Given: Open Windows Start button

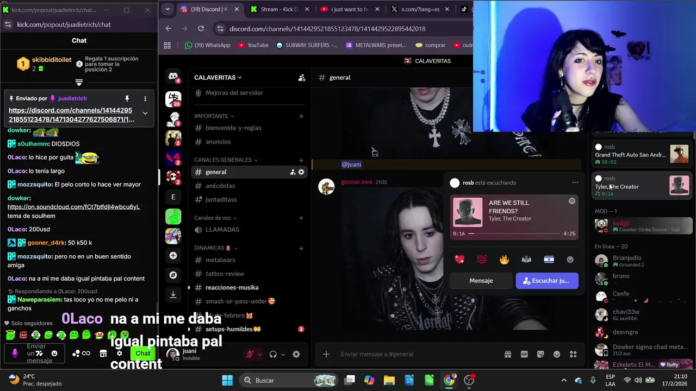Looking at the screenshot, I should pyautogui.click(x=227, y=380).
